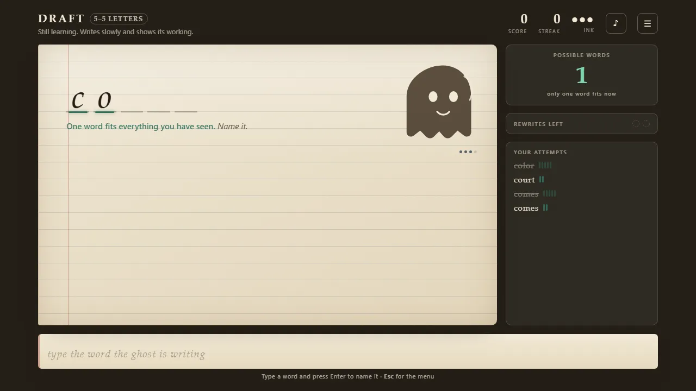This screenshot has height=391, width=696.
Task: Open the hamburger menu button
Action: coord(647,23)
